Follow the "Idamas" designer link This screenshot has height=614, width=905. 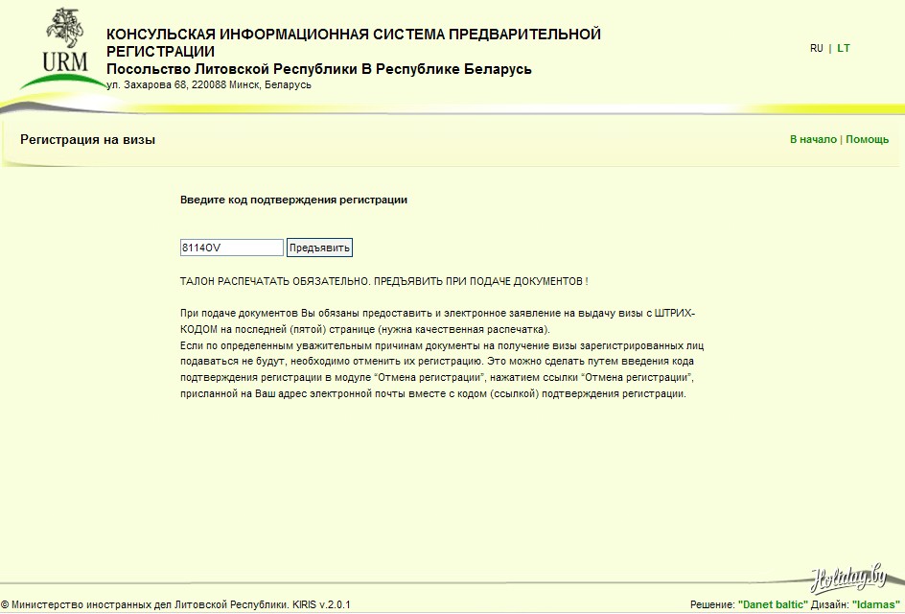point(877,604)
